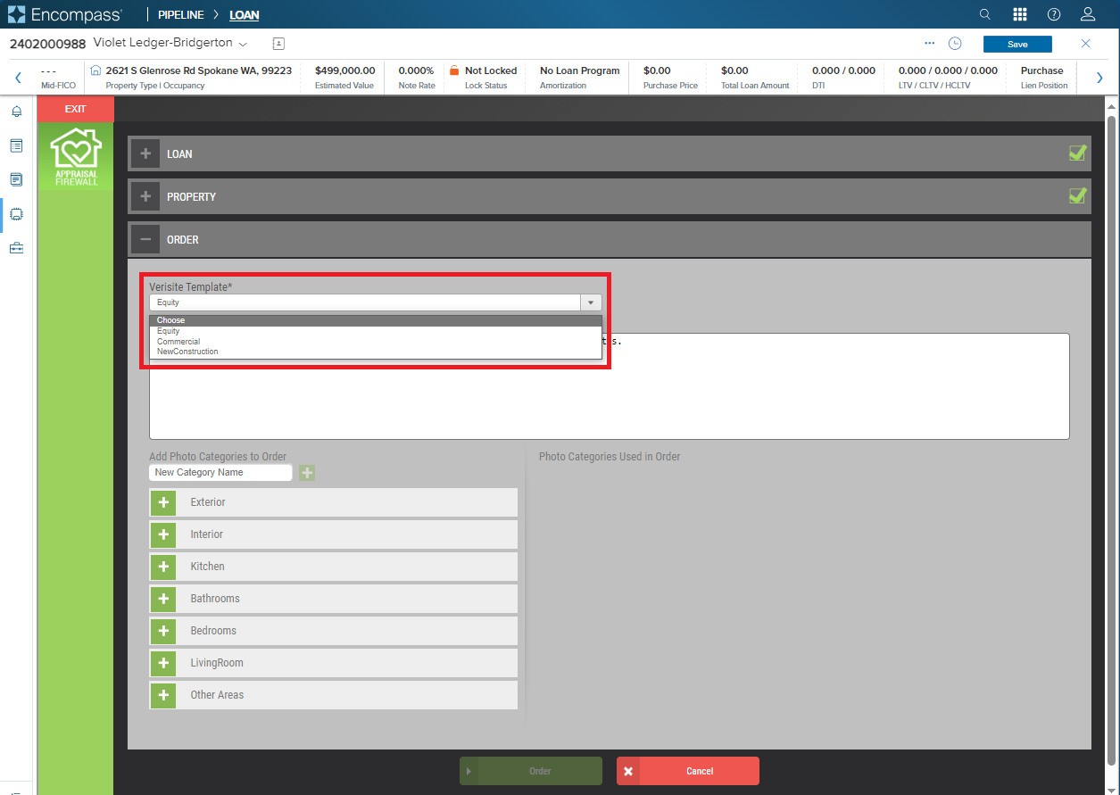The height and width of the screenshot is (795, 1120).
Task: Click loan number 2402000988
Action: click(47, 44)
